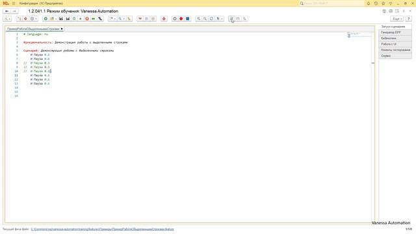Switch to Библиотеки tab
Image resolution: width=416 pixels, height=234 pixels.
point(395,38)
